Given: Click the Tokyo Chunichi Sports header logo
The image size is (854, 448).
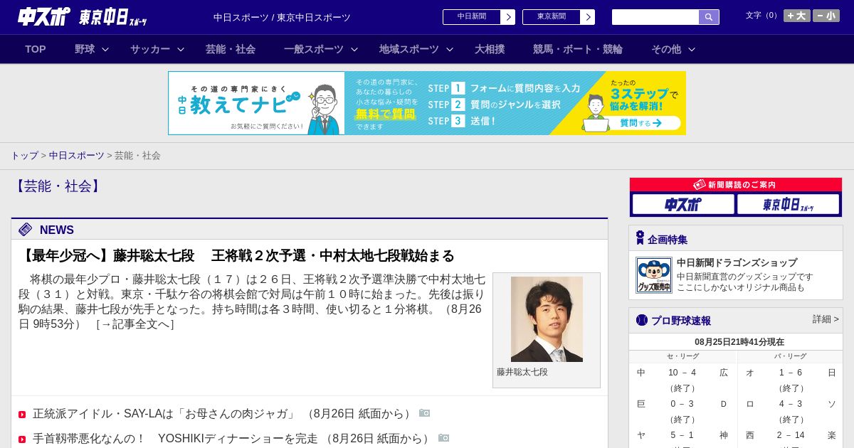Looking at the screenshot, I should tap(113, 17).
